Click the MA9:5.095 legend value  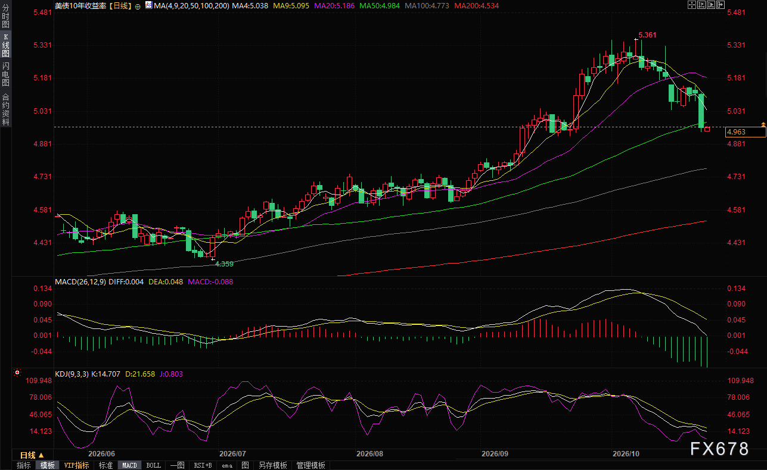[x=292, y=6]
